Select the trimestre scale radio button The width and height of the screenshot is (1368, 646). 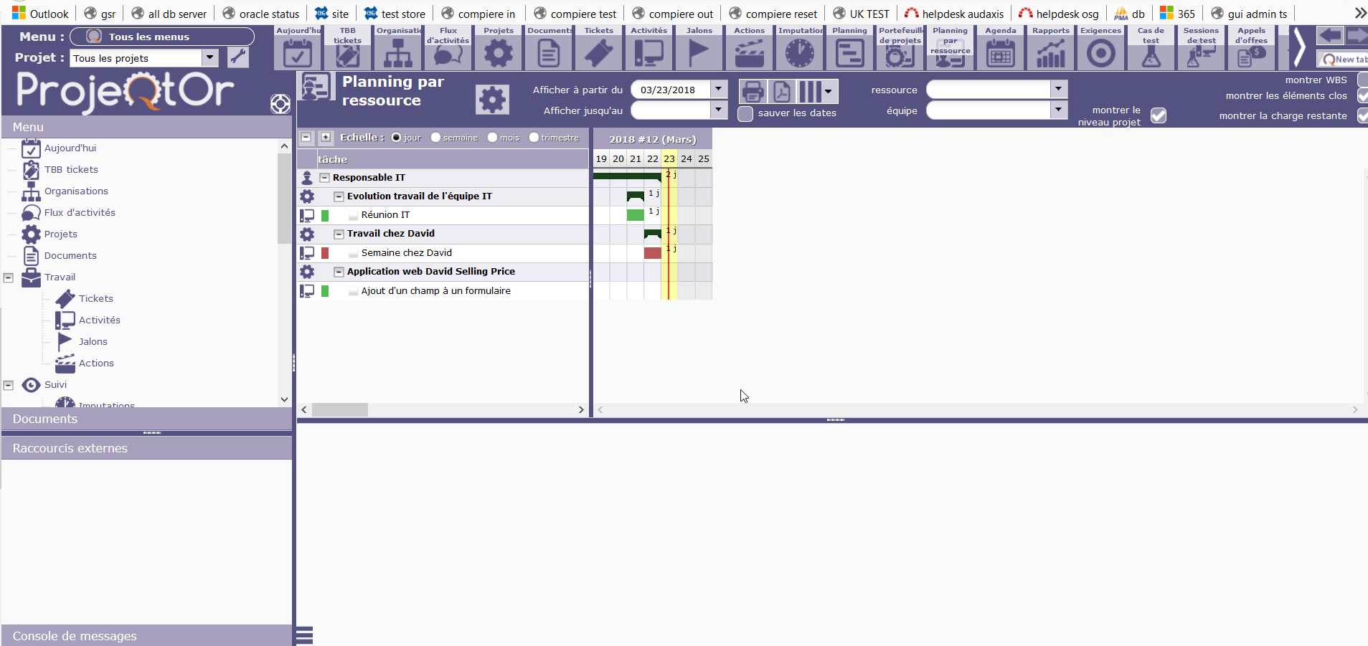534,138
